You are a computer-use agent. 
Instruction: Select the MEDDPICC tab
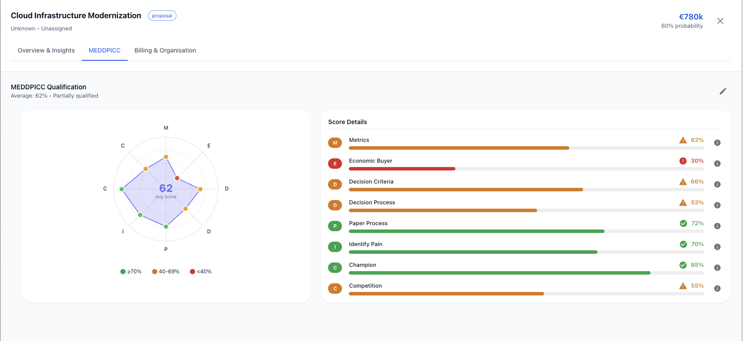[104, 50]
